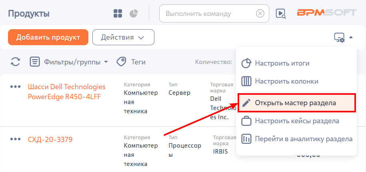Open row menu dots for Шасси Dell Technologies

click(x=16, y=86)
